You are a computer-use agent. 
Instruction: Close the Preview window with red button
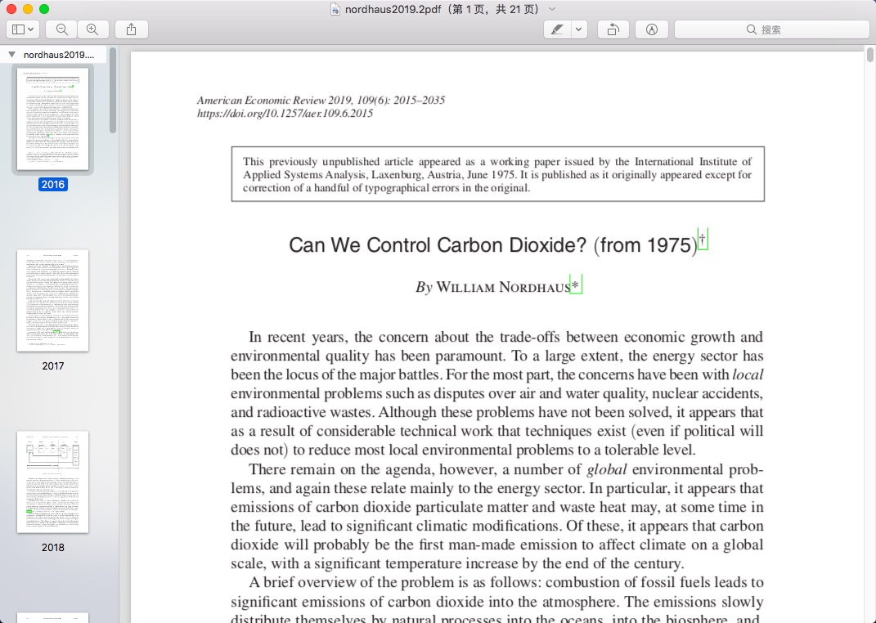pos(11,9)
